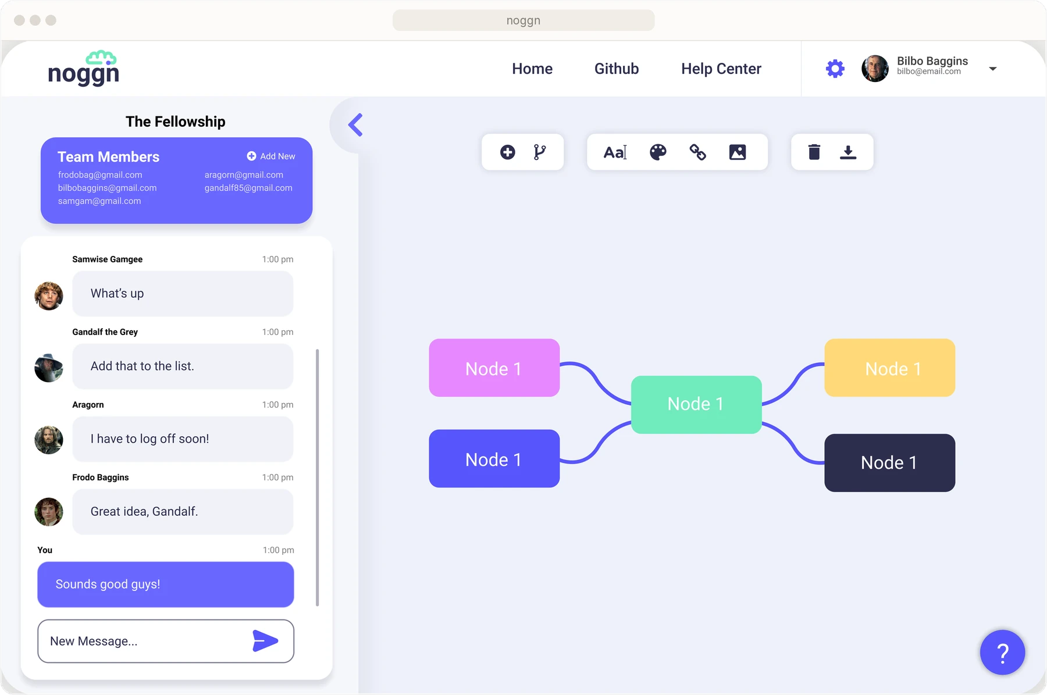Click Frodo Baggins' avatar
This screenshot has width=1047, height=695.
pos(49,512)
